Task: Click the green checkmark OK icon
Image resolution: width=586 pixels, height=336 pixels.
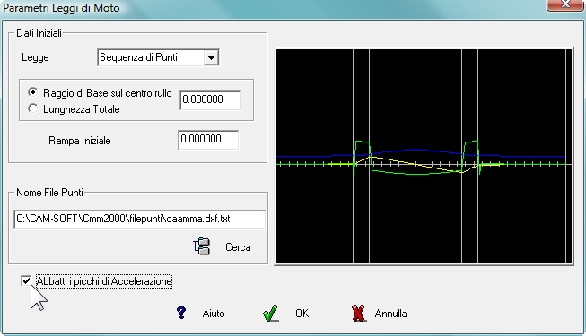Action: (271, 314)
